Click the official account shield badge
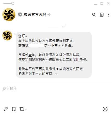This screenshot has height=114, width=112. point(20,15)
